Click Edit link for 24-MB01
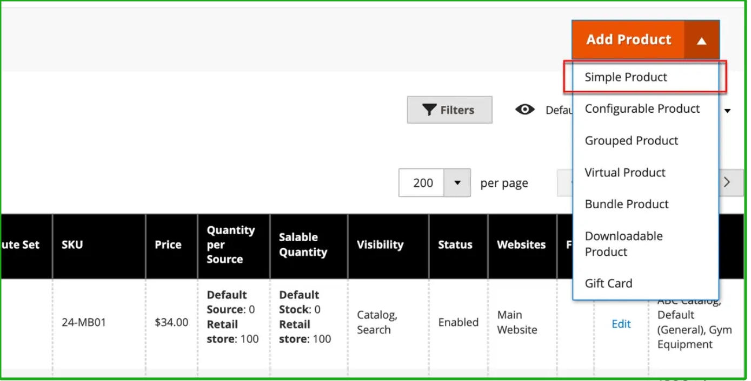751x381 pixels. coord(621,324)
